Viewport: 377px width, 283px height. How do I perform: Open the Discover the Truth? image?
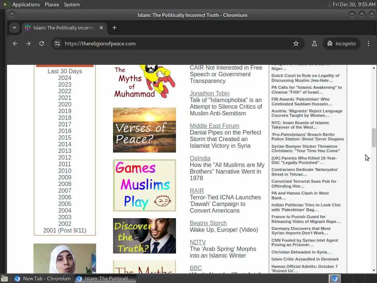tap(144, 236)
